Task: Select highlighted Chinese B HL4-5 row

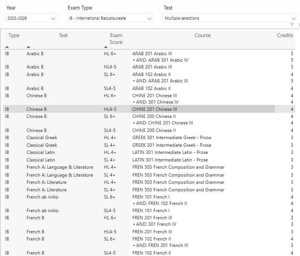Action: (149, 109)
